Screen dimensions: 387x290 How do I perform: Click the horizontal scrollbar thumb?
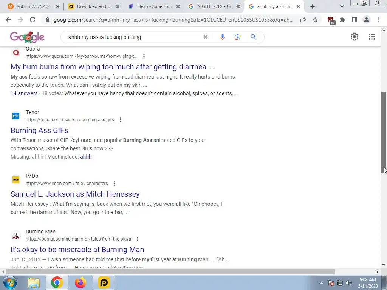(x=170, y=271)
